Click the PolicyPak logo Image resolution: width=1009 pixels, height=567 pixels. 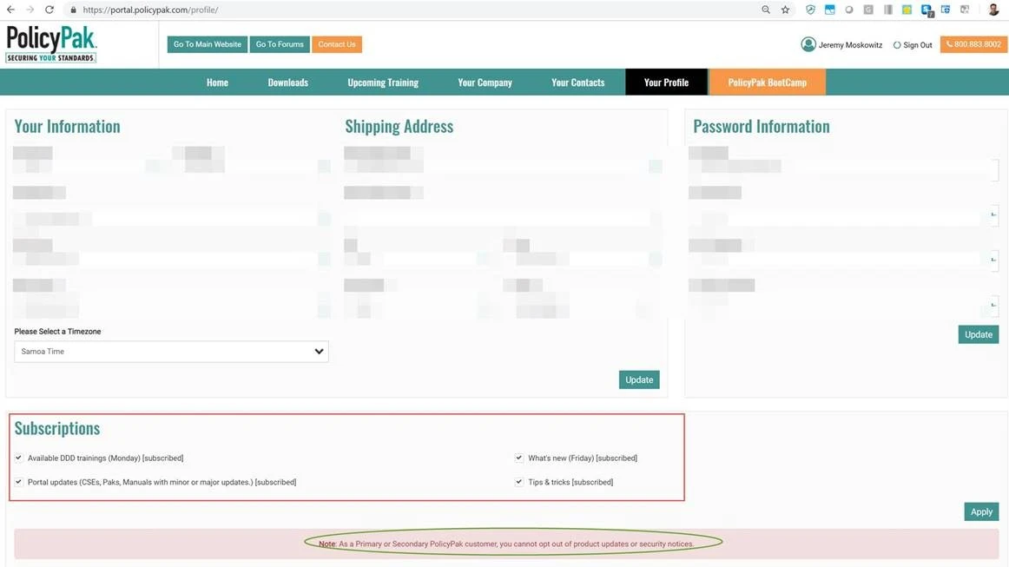(51, 44)
